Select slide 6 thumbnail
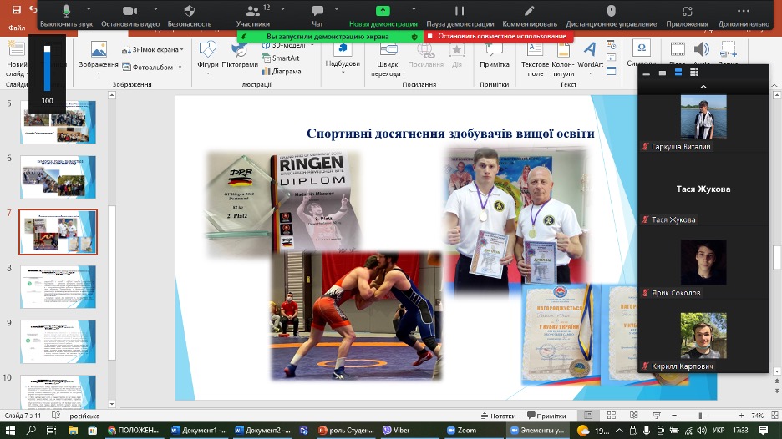 (58, 177)
